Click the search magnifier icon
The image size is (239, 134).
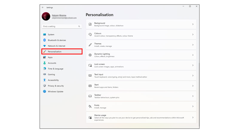(79, 26)
